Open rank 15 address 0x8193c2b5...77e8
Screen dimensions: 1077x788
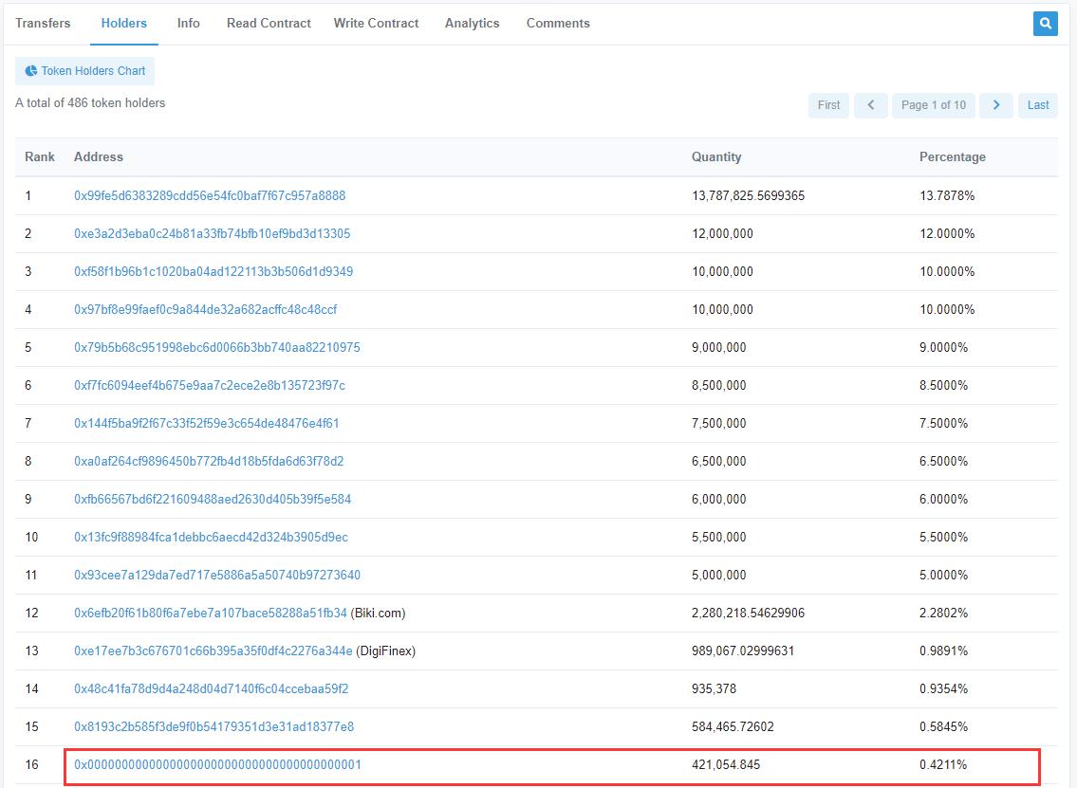click(214, 727)
